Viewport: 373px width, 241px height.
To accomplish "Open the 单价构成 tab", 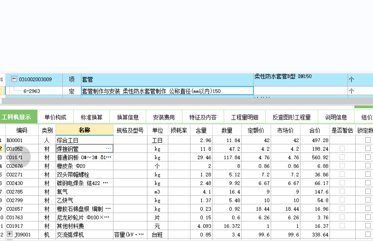I will point(55,117).
